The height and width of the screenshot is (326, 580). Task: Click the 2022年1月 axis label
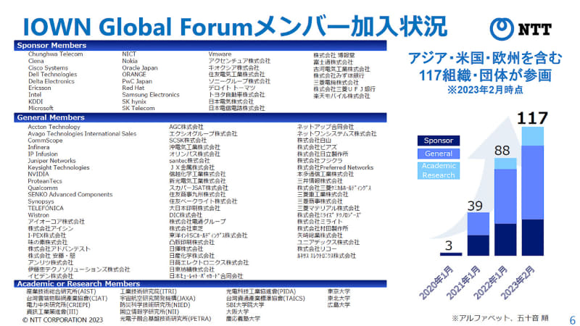click(491, 282)
